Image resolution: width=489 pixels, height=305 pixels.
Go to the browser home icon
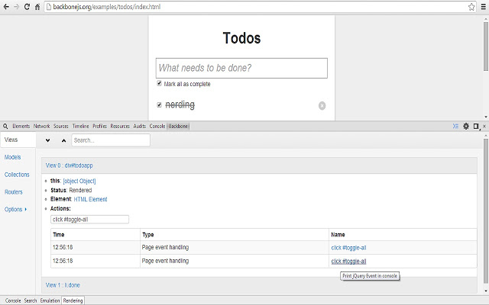[37, 7]
